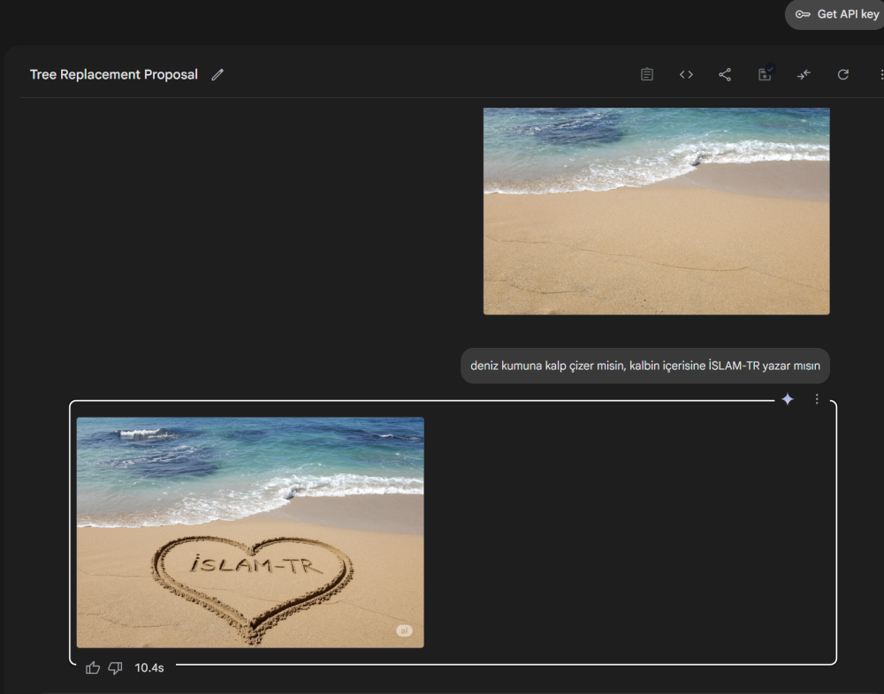Edit the Tree Replacement Proposal title pencil

point(217,75)
